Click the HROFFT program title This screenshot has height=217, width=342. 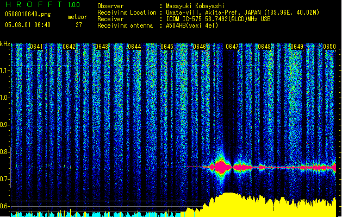(x=34, y=4)
